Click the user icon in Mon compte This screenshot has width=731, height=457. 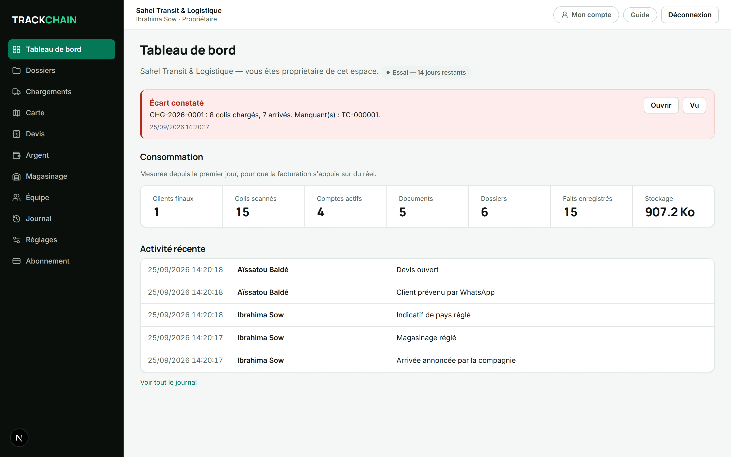coord(564,15)
